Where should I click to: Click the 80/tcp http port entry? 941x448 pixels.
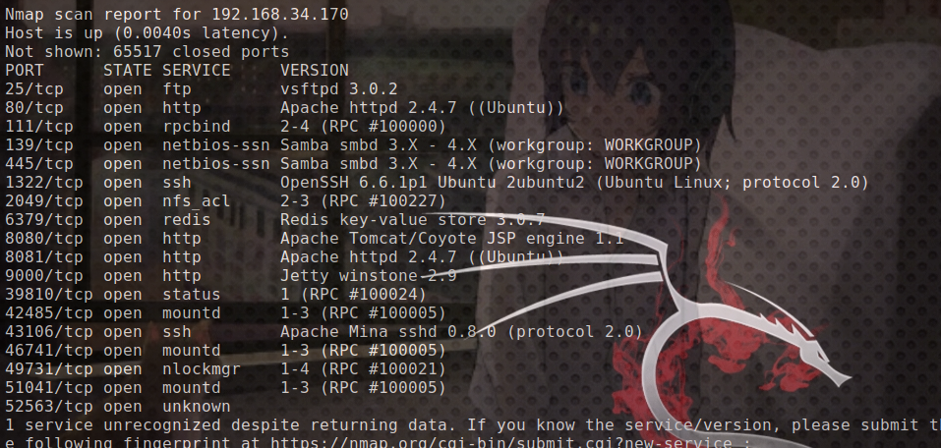(x=102, y=108)
